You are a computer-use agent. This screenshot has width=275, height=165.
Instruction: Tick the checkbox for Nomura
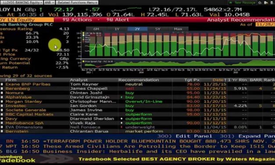(2, 93)
